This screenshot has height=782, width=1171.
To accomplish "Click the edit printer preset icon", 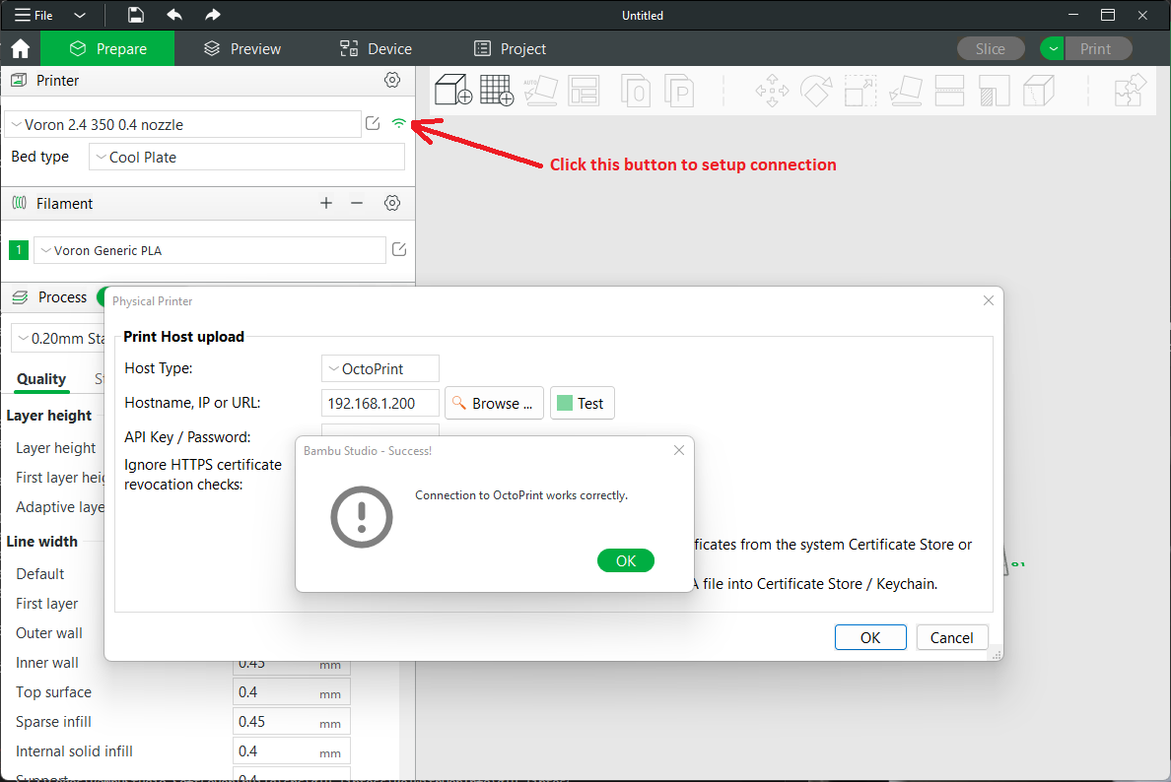I will (373, 124).
